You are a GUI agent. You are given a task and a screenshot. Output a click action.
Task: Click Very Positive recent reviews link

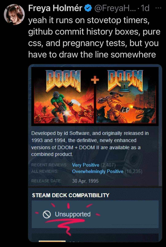click(86, 165)
